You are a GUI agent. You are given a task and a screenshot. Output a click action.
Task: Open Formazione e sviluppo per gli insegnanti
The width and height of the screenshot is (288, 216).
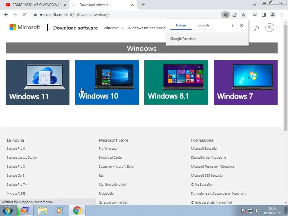(x=219, y=193)
